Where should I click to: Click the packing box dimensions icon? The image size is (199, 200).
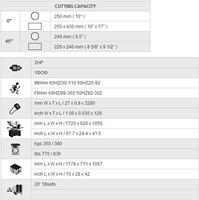coord(16,169)
